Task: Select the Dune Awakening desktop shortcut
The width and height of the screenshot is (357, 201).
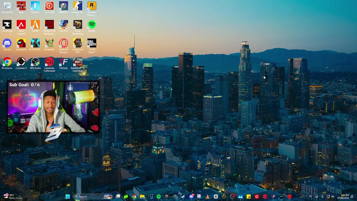Action: click(x=78, y=27)
